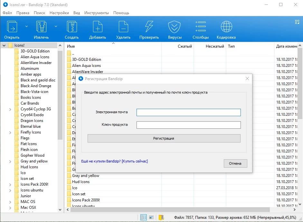Expand the Cryo64 Cyclop 3G tree node
Viewport: 303px width, 222px height.
click(10, 109)
